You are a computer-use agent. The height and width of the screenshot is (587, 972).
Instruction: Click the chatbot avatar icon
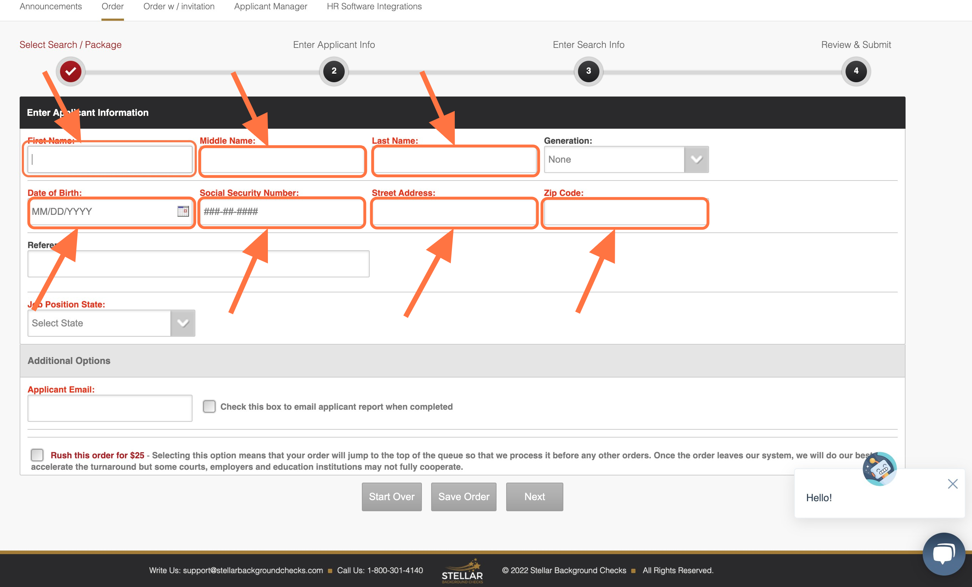click(x=879, y=469)
